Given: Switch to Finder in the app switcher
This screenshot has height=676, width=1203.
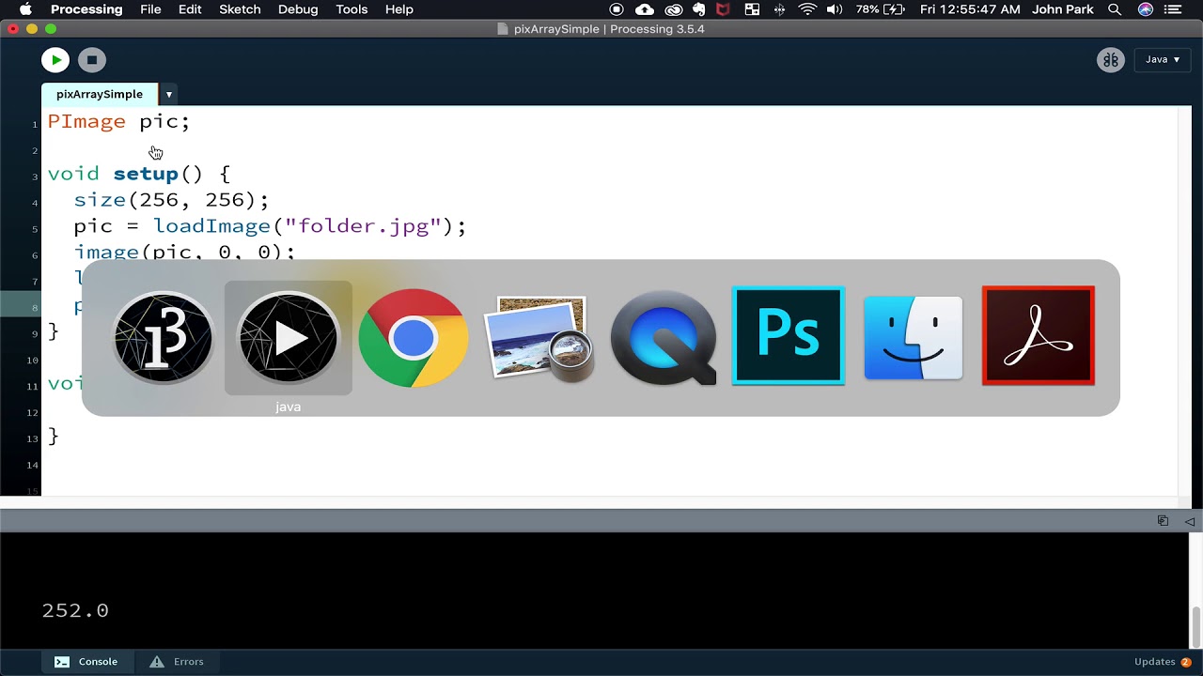Looking at the screenshot, I should tap(914, 338).
